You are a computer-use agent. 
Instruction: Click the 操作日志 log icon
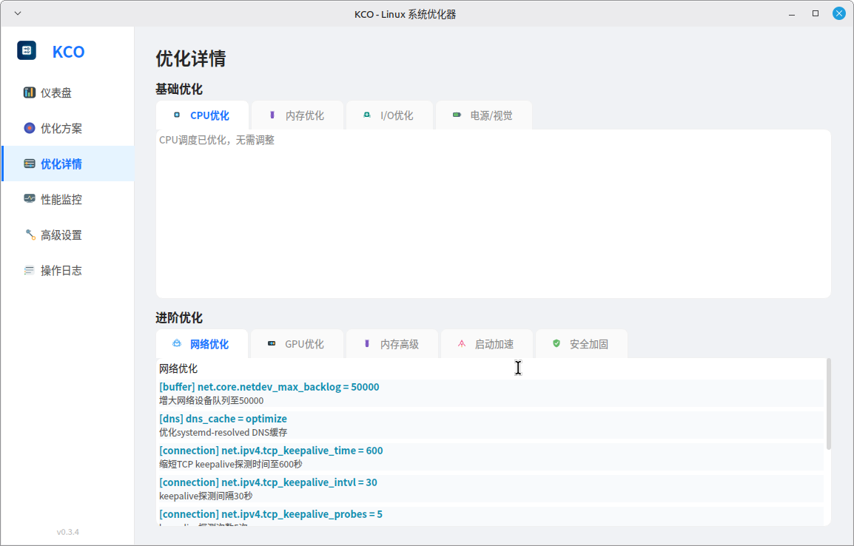[x=30, y=271]
